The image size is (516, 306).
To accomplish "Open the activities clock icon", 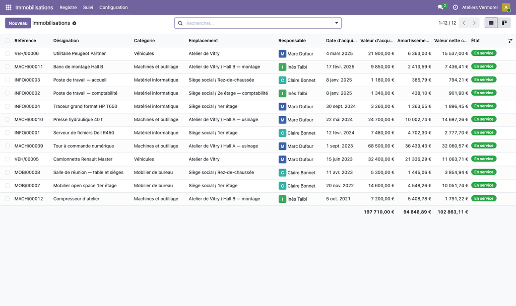I will point(456,7).
